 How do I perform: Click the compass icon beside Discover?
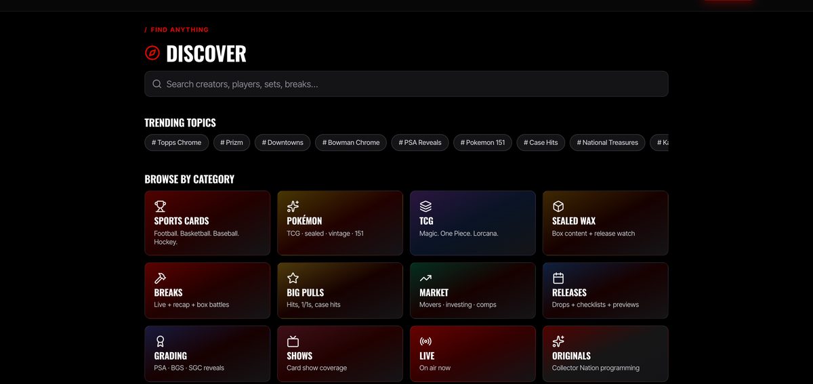tap(152, 53)
